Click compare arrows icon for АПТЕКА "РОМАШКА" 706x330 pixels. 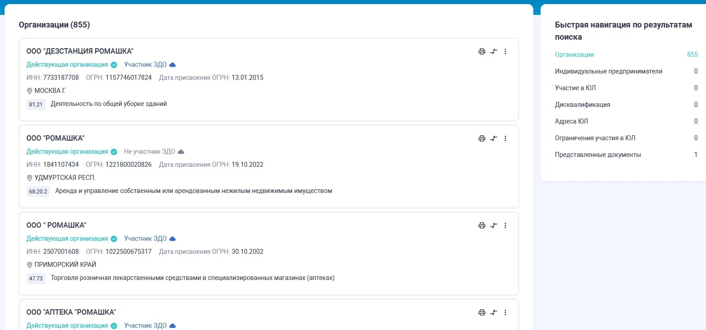[x=494, y=312]
